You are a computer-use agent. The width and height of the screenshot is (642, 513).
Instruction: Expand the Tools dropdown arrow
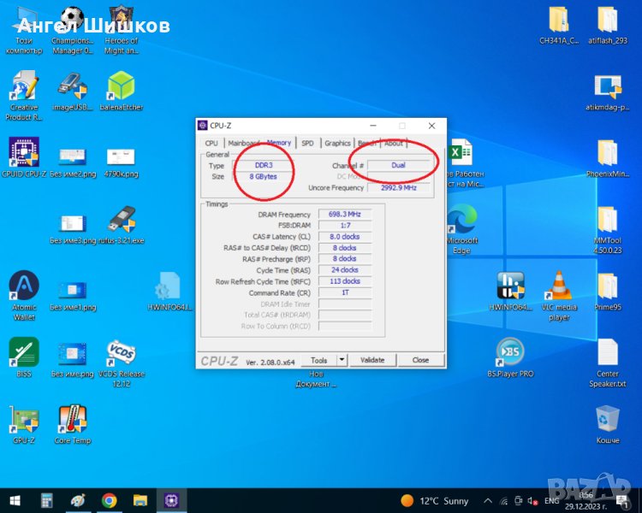click(x=342, y=360)
